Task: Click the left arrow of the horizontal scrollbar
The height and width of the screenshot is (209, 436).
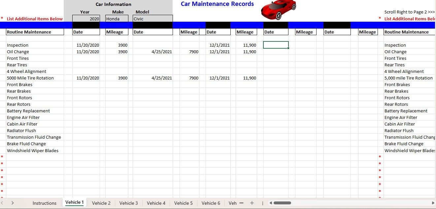Action: [x=271, y=203]
